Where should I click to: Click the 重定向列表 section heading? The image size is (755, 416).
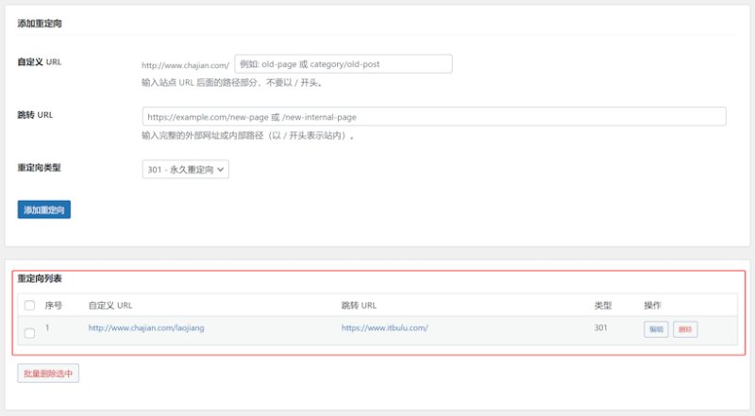(x=40, y=278)
